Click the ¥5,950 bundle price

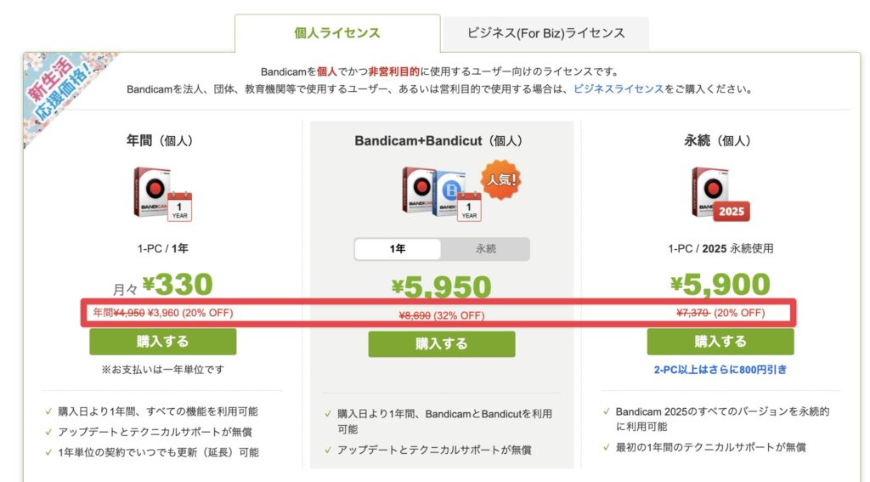click(x=441, y=286)
